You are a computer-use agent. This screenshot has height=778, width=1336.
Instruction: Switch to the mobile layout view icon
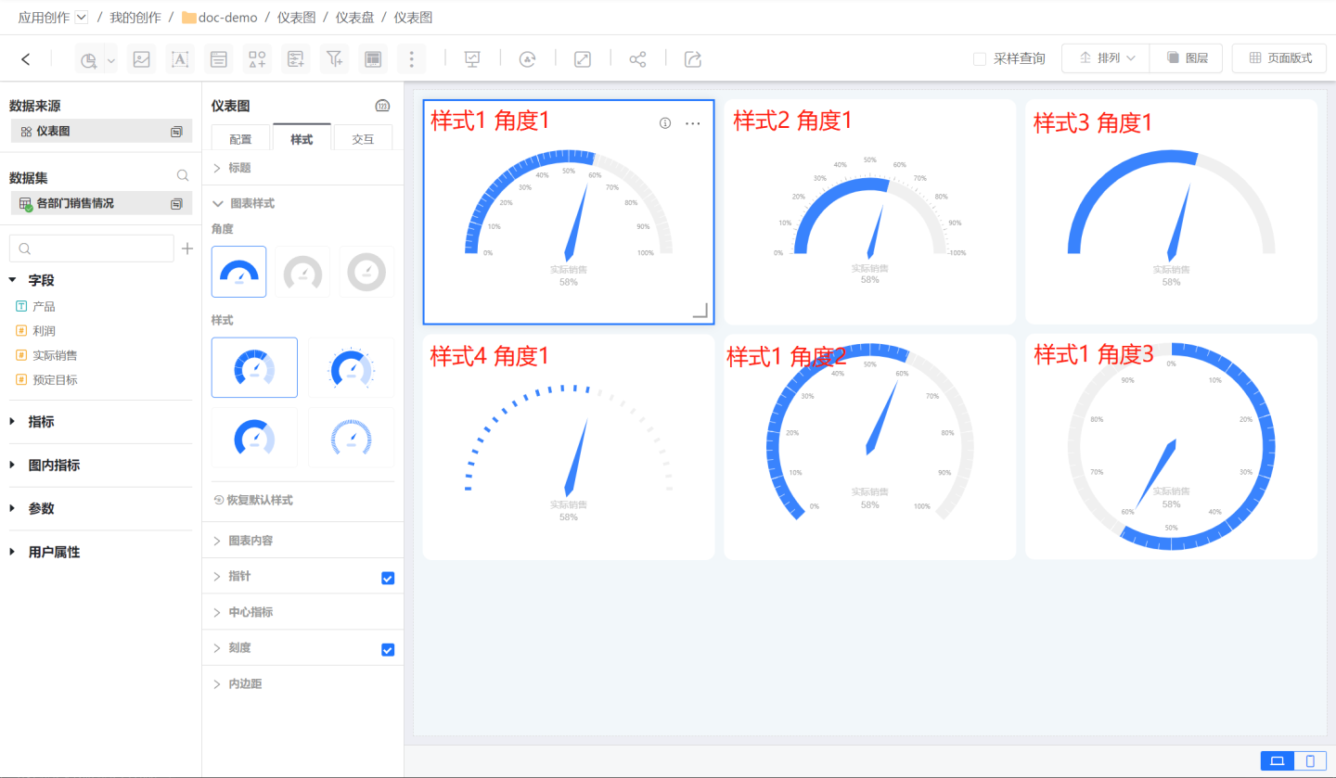(1310, 761)
